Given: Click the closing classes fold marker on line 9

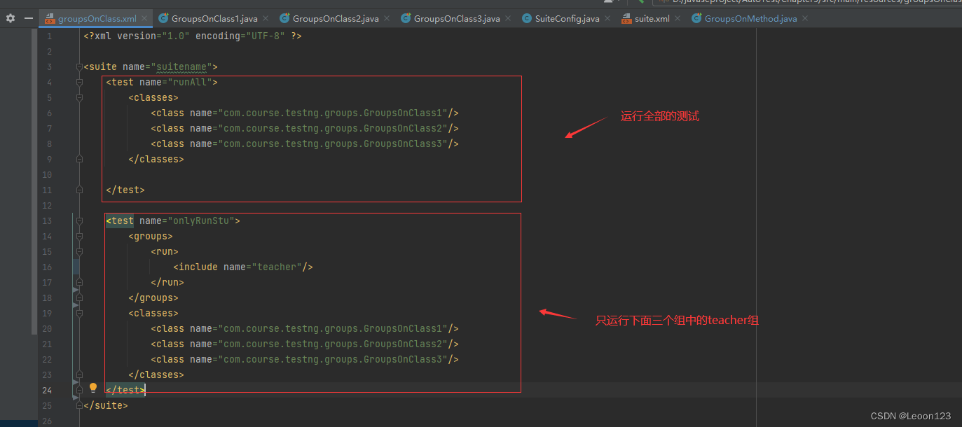Looking at the screenshot, I should pos(79,160).
